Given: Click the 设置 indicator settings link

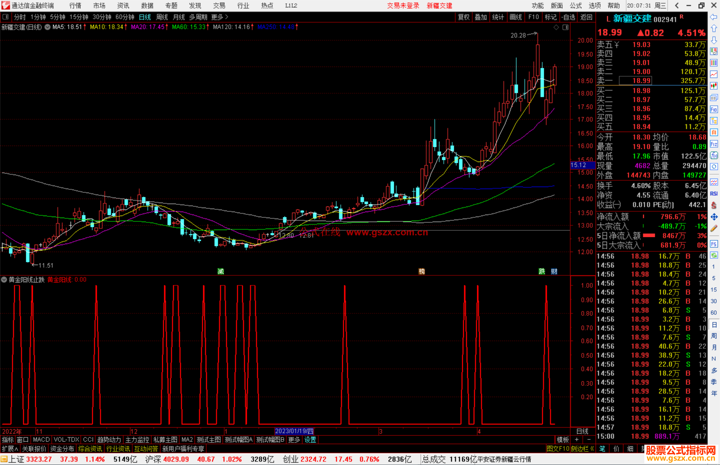Looking at the screenshot, I should (x=310, y=440).
